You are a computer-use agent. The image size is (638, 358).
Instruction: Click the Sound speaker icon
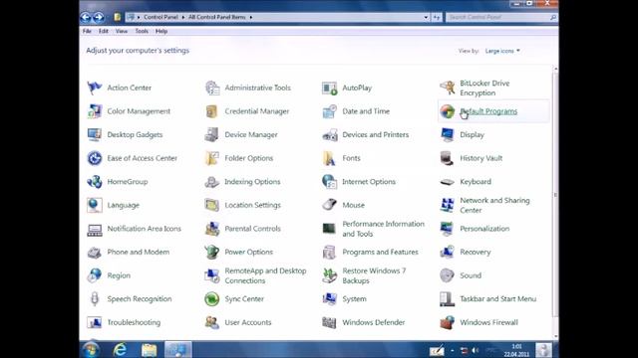pos(448,275)
